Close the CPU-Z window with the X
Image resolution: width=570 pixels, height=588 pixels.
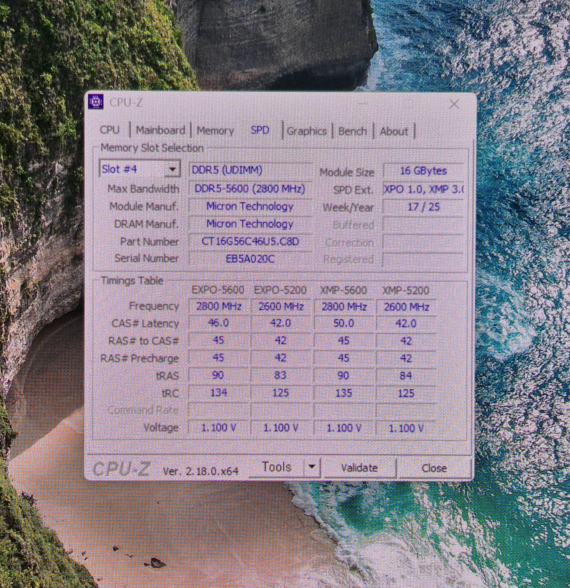pos(454,105)
